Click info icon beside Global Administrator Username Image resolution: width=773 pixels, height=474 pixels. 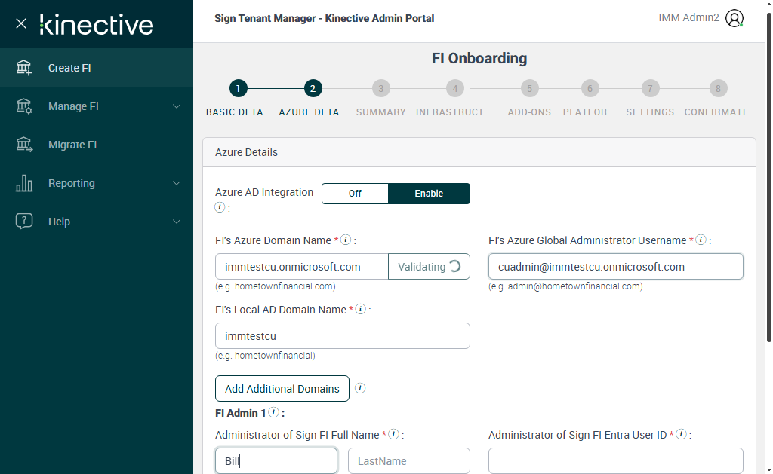701,240
